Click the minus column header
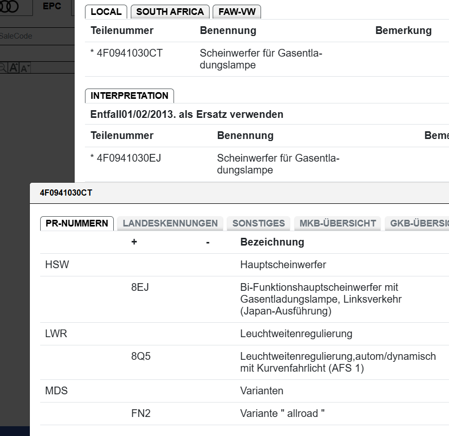This screenshot has height=436, width=449. (208, 243)
